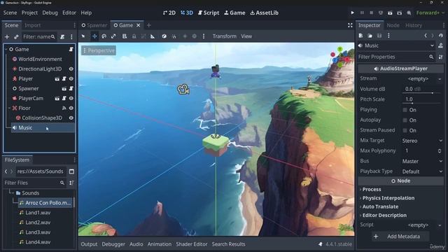Open the Perspective viewport menu
The image size is (448, 252).
point(99,50)
